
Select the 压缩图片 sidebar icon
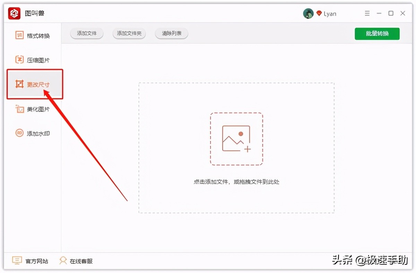(19, 60)
